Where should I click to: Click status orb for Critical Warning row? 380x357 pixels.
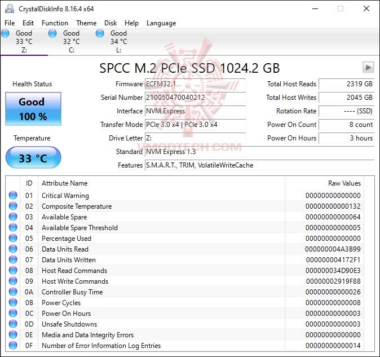tap(13, 195)
